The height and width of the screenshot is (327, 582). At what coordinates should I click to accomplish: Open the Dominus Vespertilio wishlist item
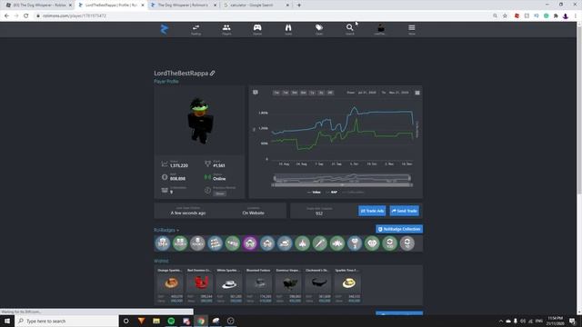click(x=288, y=285)
